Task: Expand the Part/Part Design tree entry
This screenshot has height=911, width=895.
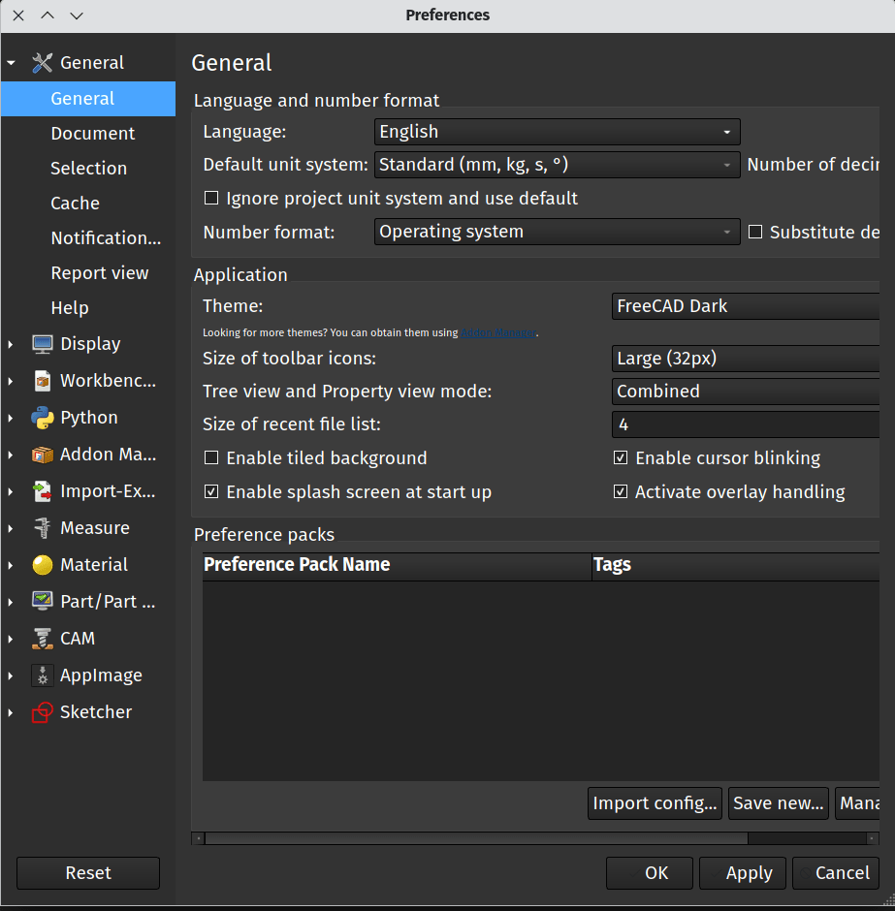Action: coord(11,601)
